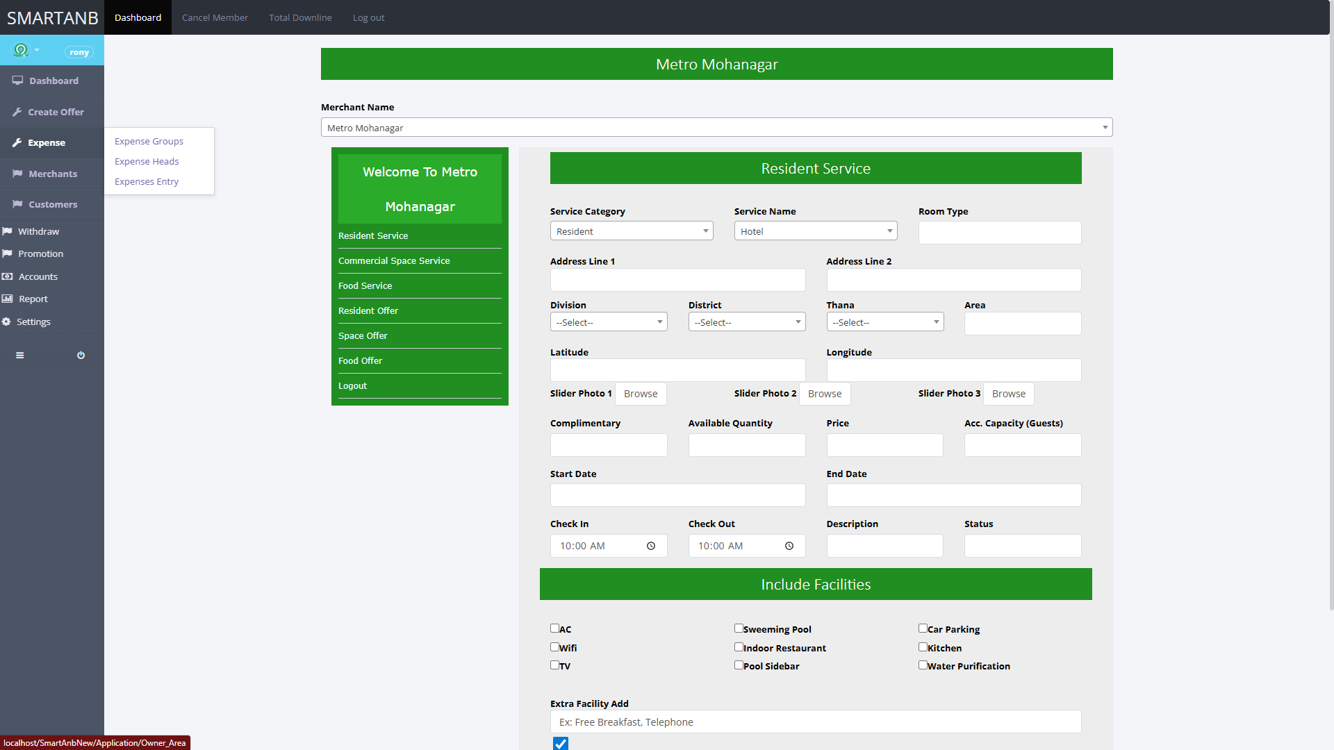Viewport: 1334px width, 750px height.
Task: Click the bar chart icon next to Report
Action: [x=8, y=299]
